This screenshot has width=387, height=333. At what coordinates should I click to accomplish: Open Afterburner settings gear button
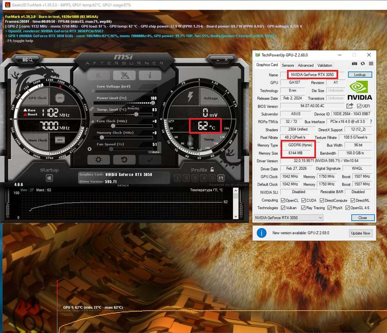[x=98, y=160]
